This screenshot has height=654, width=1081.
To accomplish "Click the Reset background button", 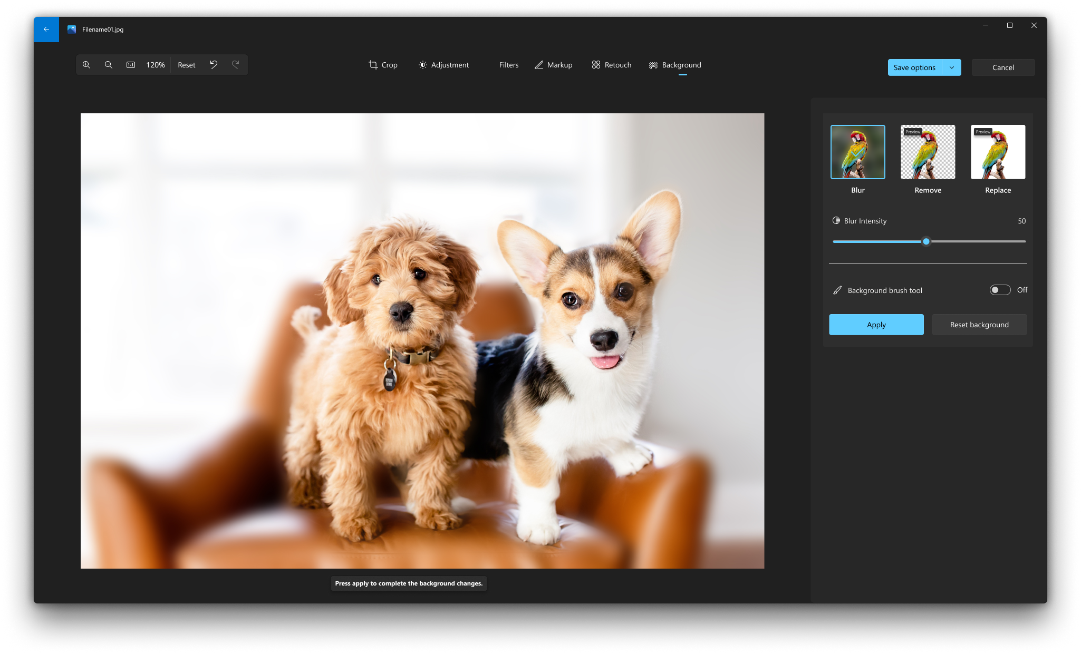I will 979,324.
